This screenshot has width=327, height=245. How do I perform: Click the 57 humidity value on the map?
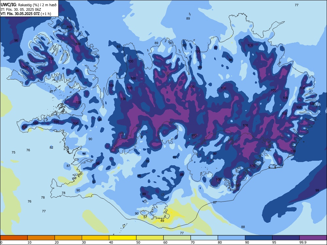(x=146, y=217)
